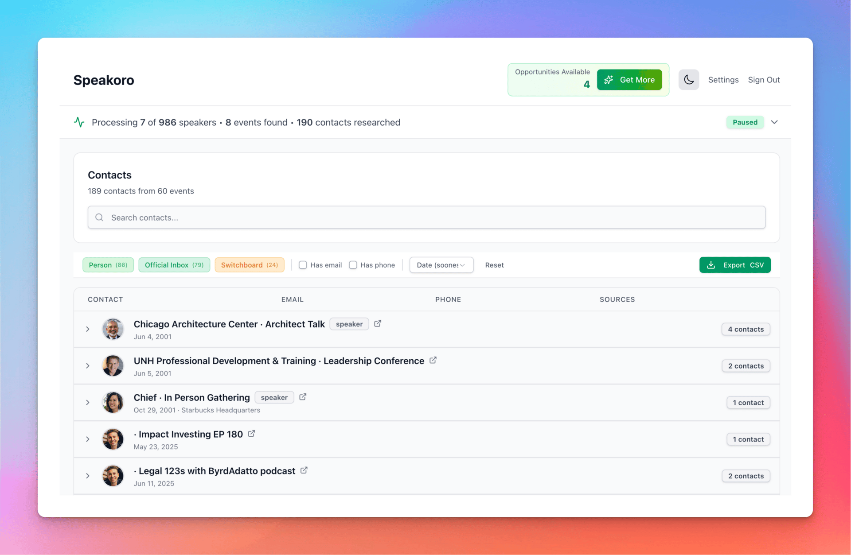Screen dimensions: 851x555
Task: Open external link for Chicago Architecture Center
Action: click(378, 324)
